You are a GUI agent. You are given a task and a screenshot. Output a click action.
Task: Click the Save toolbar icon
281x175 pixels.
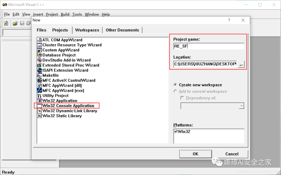pos(22,23)
